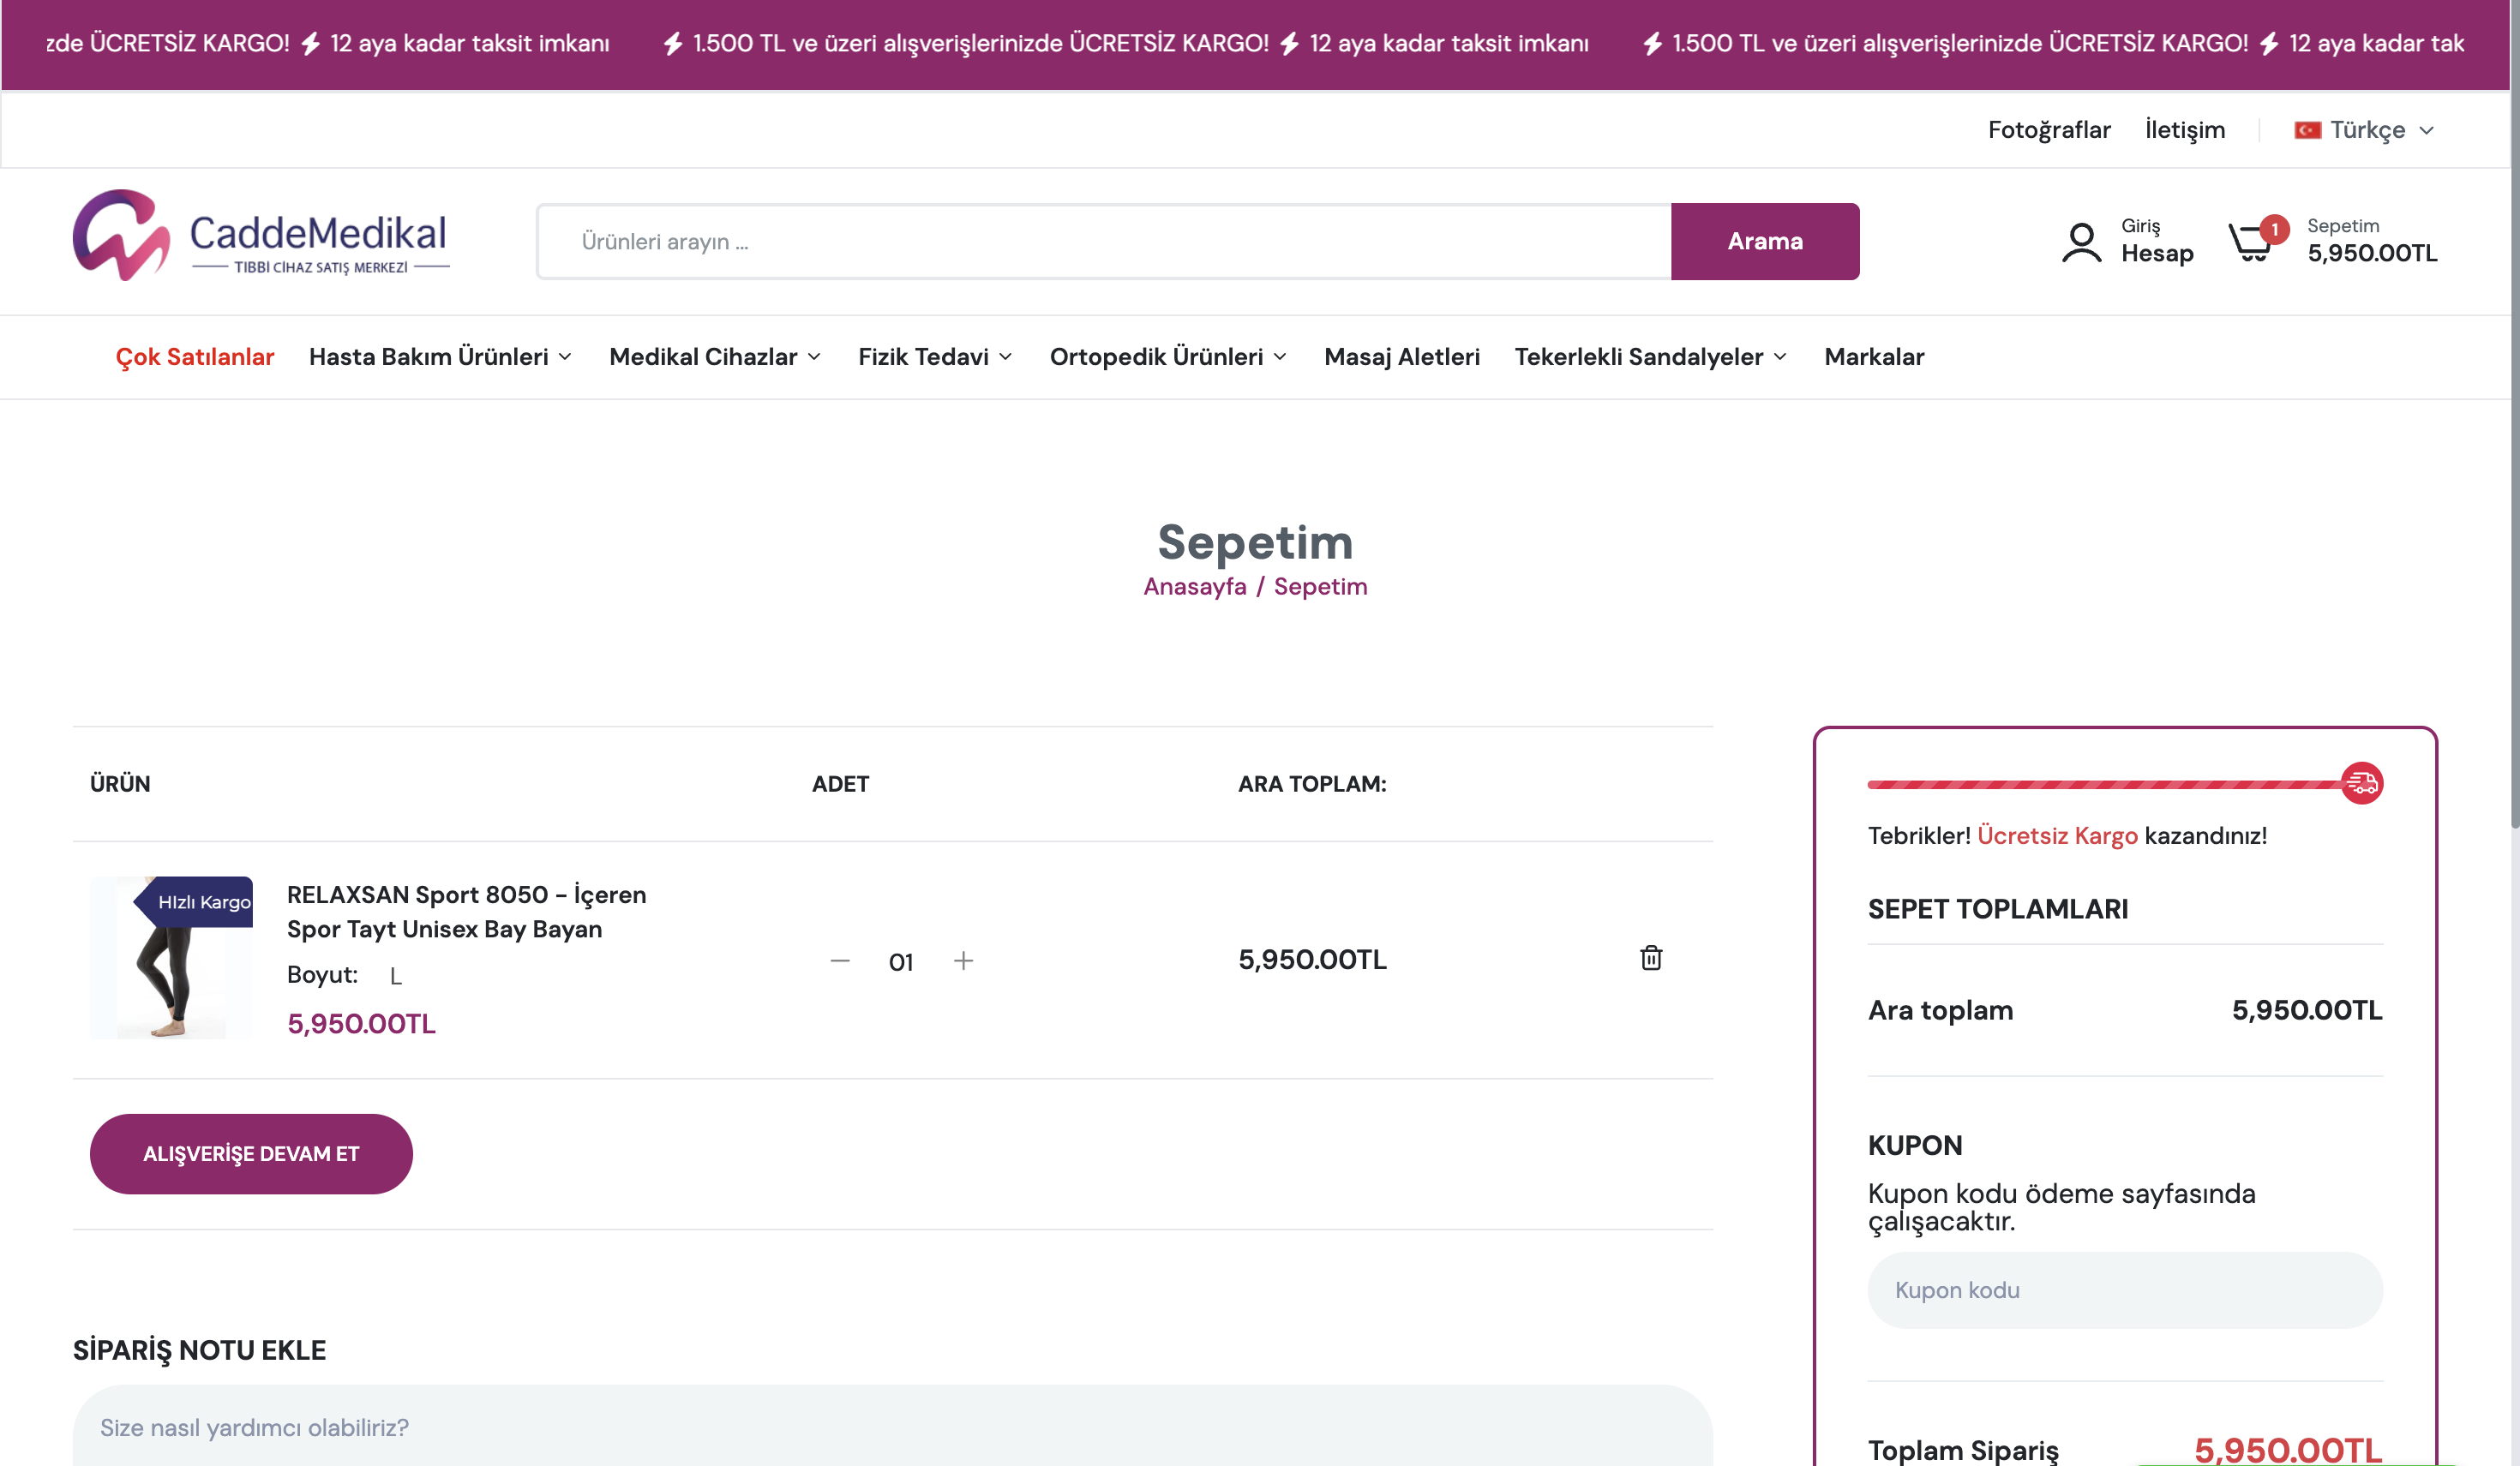This screenshot has height=1466, width=2520.
Task: Click Sepetim breadcrumb link
Action: point(1320,587)
